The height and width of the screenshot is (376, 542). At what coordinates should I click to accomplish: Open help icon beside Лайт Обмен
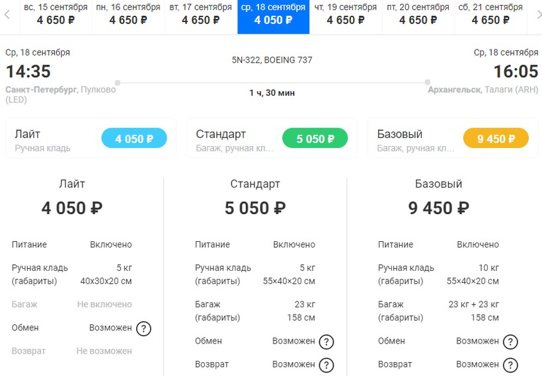143,328
